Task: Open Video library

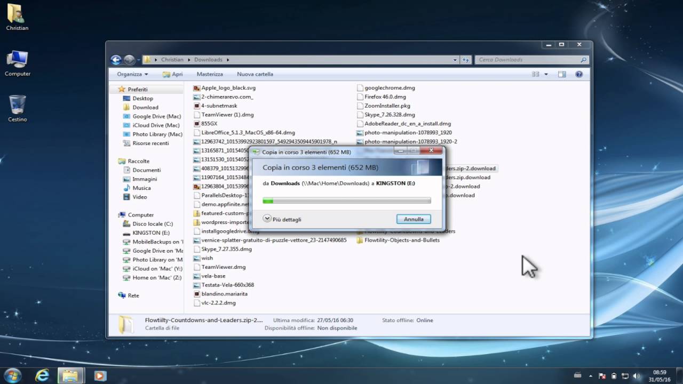Action: (x=135, y=197)
